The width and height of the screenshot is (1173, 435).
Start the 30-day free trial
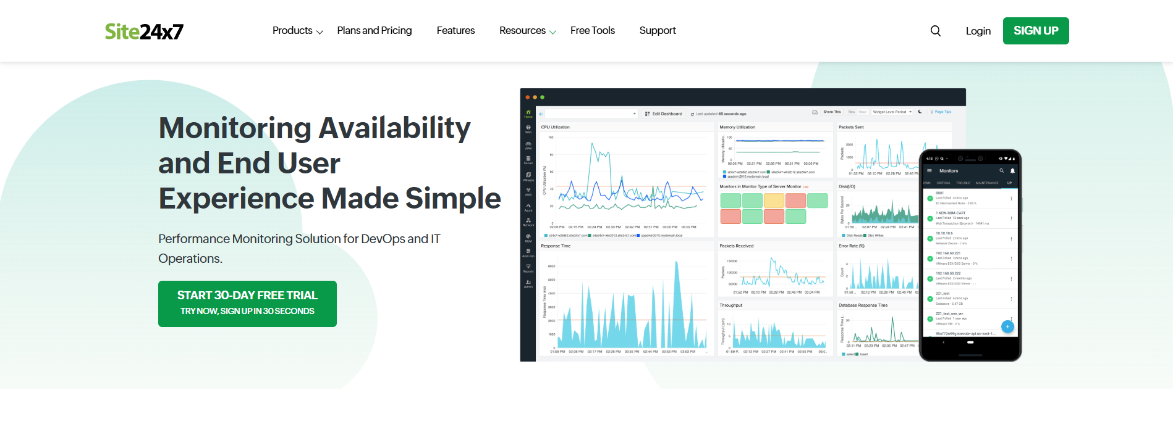tap(247, 304)
